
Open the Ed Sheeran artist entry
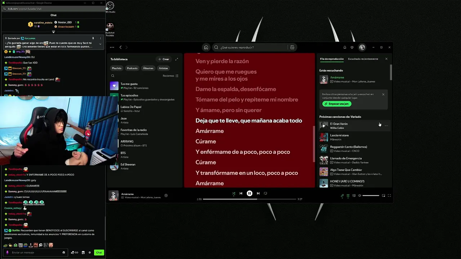coord(145,166)
